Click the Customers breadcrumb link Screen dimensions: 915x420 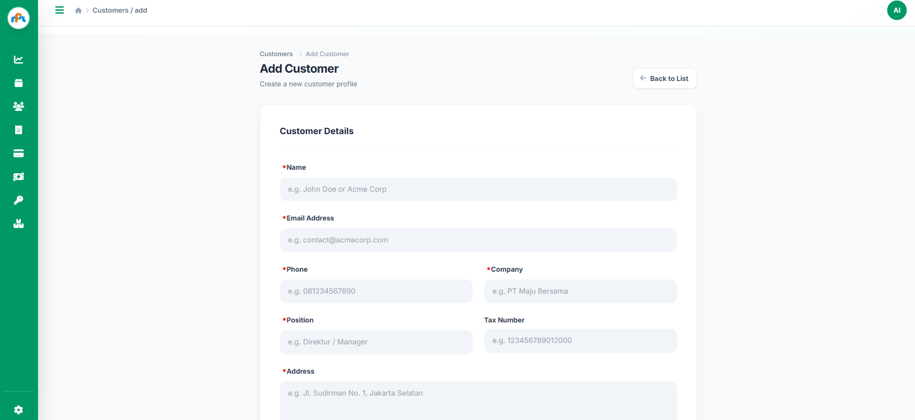[276, 54]
